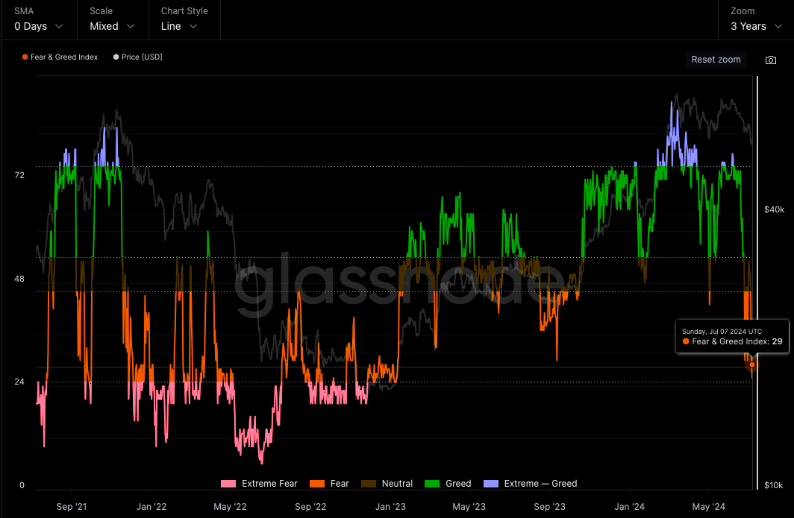Viewport: 794px width, 518px height.
Task: Click the Extreme — Greed legend label
Action: pyautogui.click(x=540, y=484)
